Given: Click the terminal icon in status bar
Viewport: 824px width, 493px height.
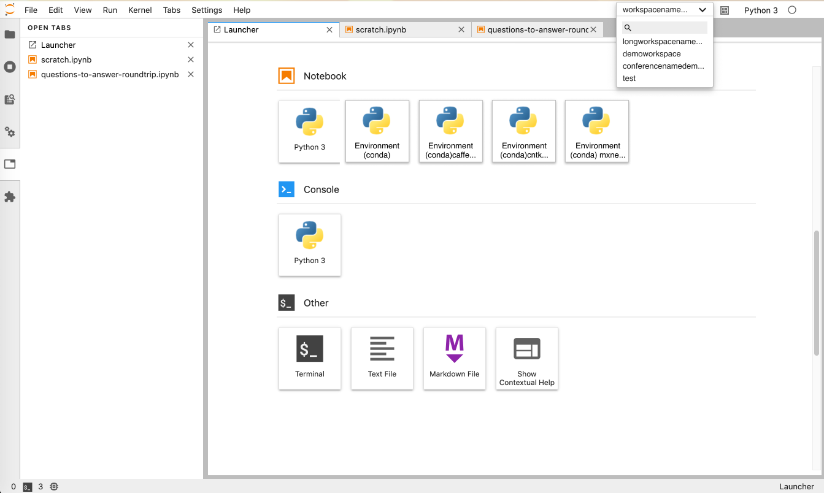Looking at the screenshot, I should [28, 487].
